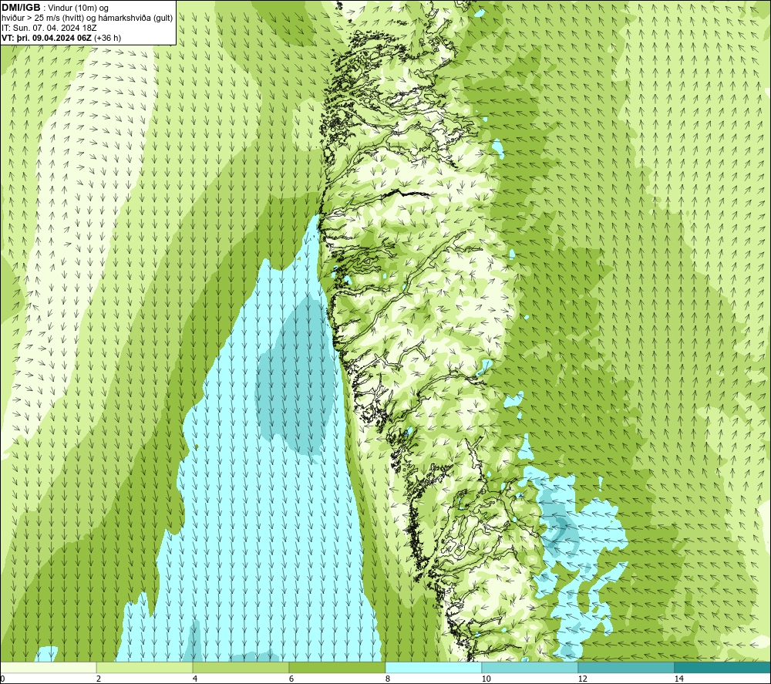Screen dimensions: 771x684
Task: Click the pale yellow 0–2 m/s legend swatch
Action: tap(48, 667)
